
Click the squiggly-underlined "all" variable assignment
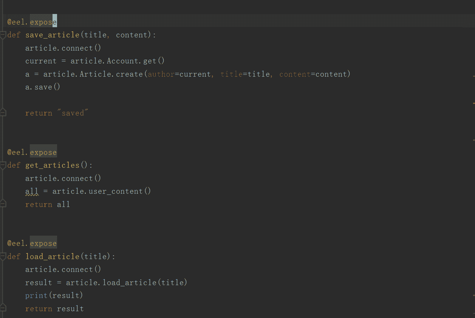click(32, 191)
